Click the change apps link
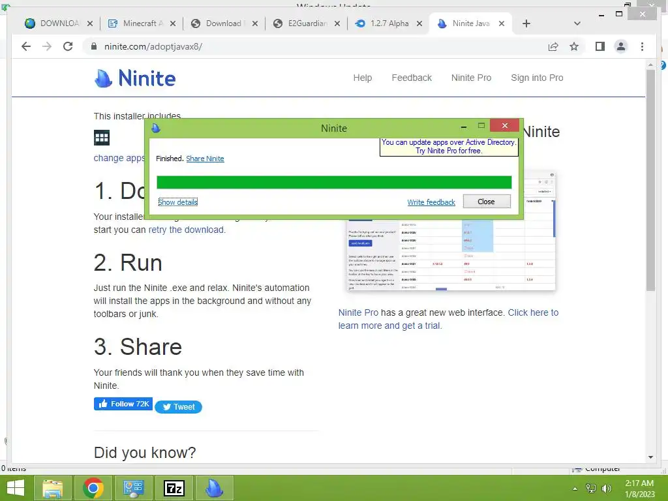This screenshot has height=501, width=668. click(x=119, y=158)
